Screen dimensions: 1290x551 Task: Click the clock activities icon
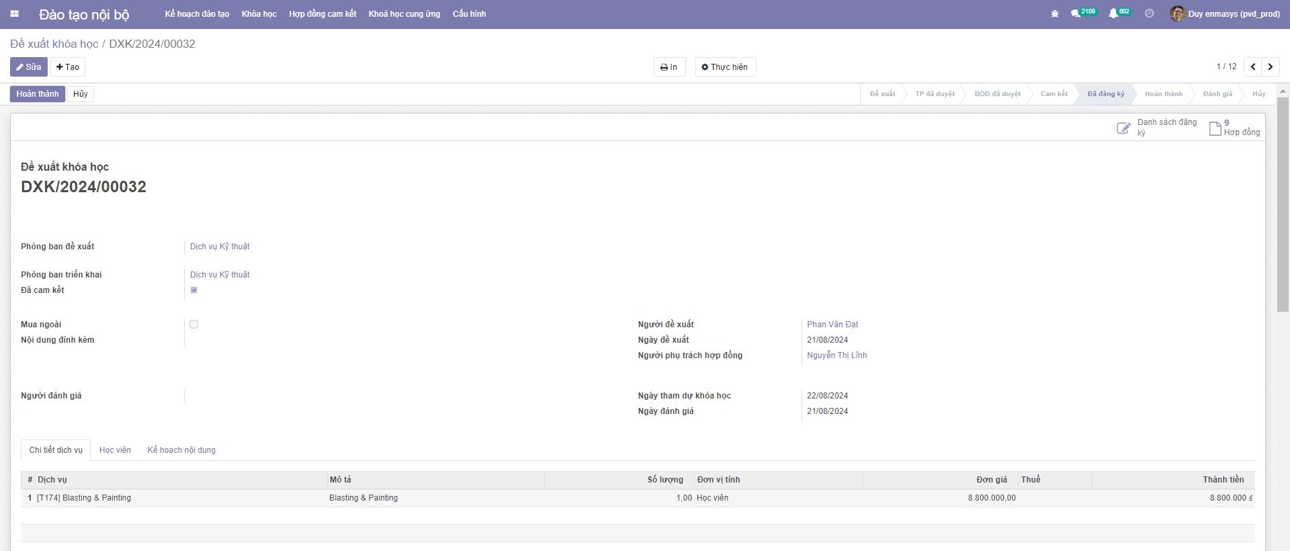[x=1150, y=13]
